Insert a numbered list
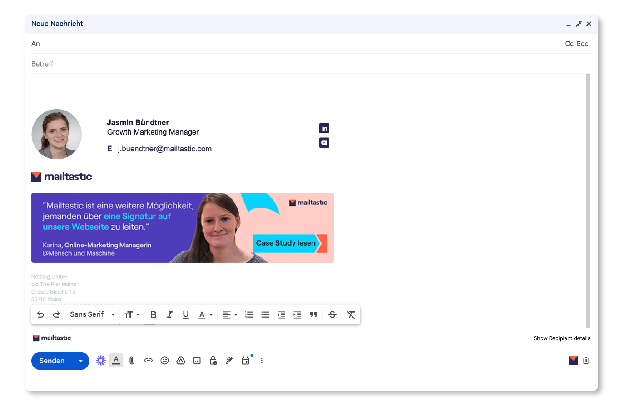The image size is (625, 401). pyautogui.click(x=249, y=314)
